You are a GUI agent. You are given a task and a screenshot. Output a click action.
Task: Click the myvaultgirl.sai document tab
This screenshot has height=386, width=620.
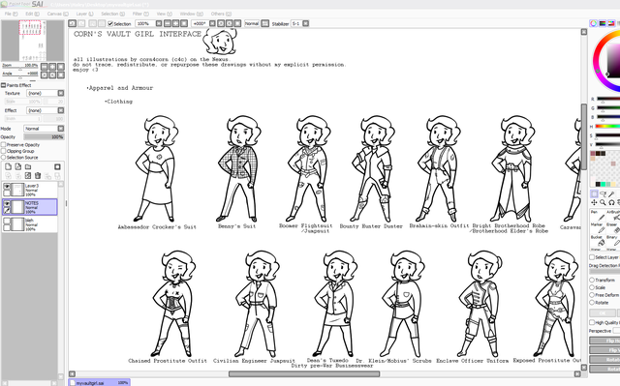tap(99, 382)
